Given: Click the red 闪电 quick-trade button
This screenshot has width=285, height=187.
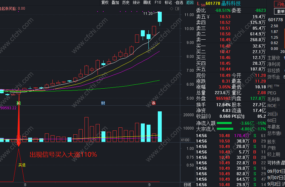Looking at the screenshot, I should (x=280, y=4).
